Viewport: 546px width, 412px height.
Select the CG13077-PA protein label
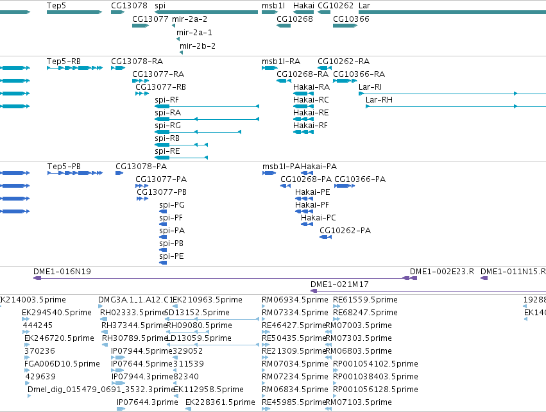161,179
